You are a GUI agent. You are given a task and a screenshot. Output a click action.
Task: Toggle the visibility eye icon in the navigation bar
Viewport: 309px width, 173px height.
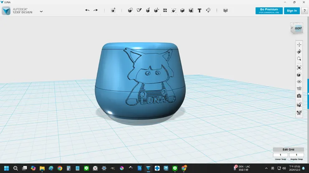(x=299, y=82)
